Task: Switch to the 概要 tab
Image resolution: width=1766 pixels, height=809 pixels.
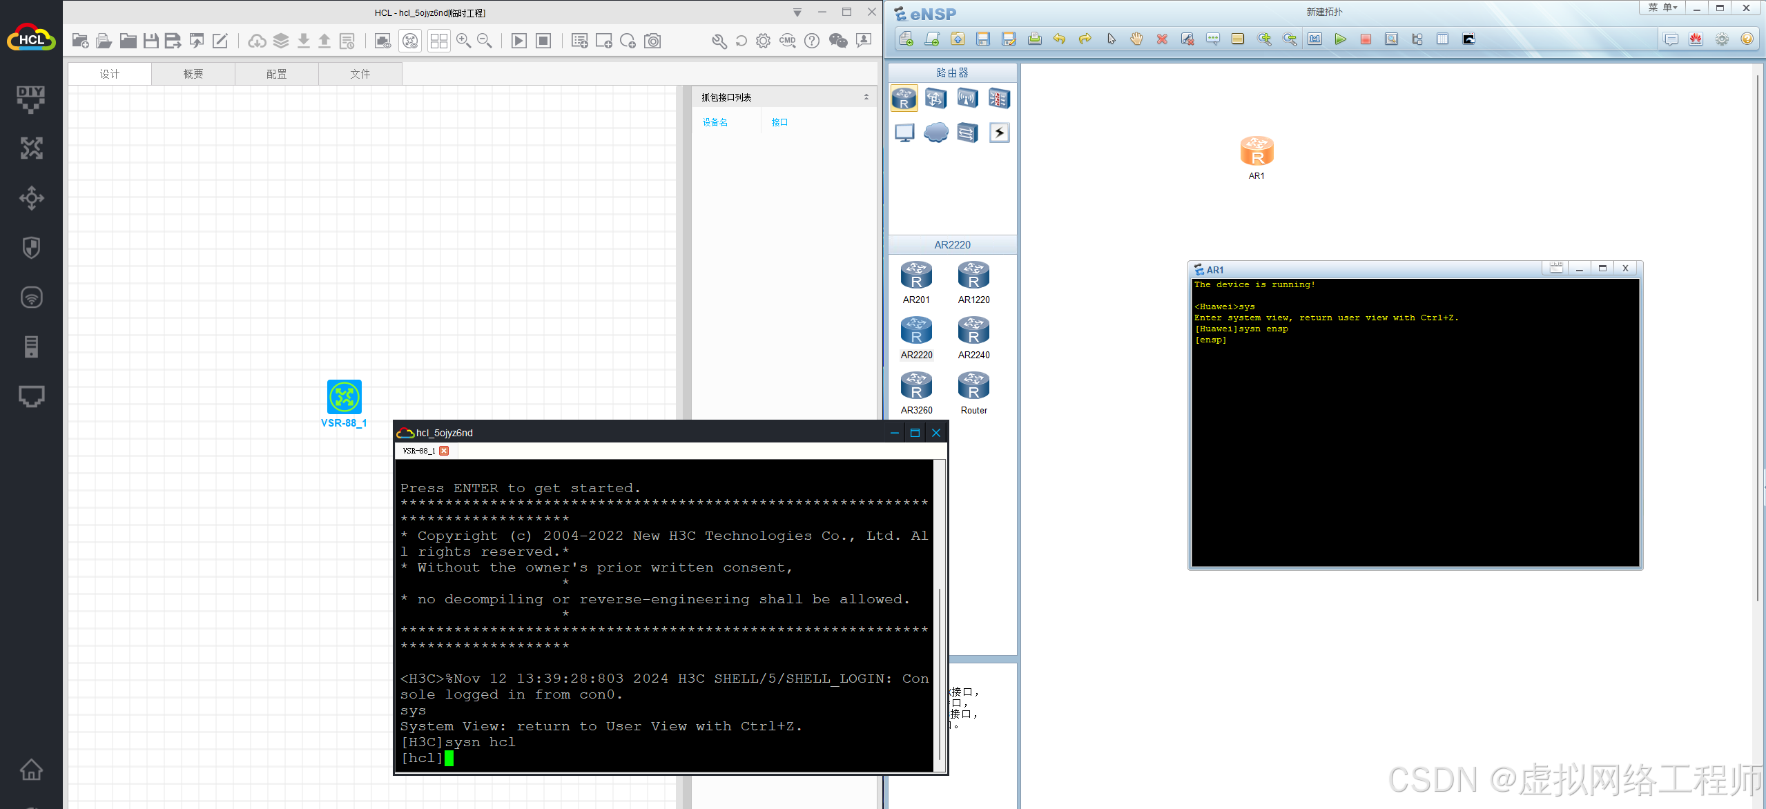Action: [x=193, y=74]
